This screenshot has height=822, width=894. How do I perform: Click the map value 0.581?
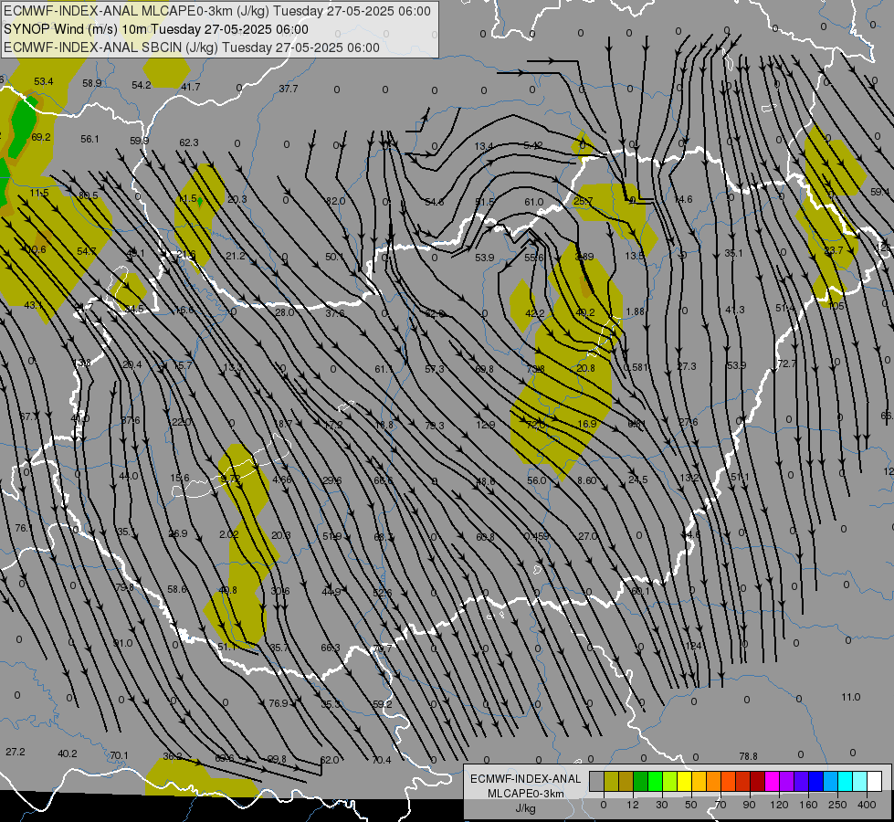(x=636, y=367)
